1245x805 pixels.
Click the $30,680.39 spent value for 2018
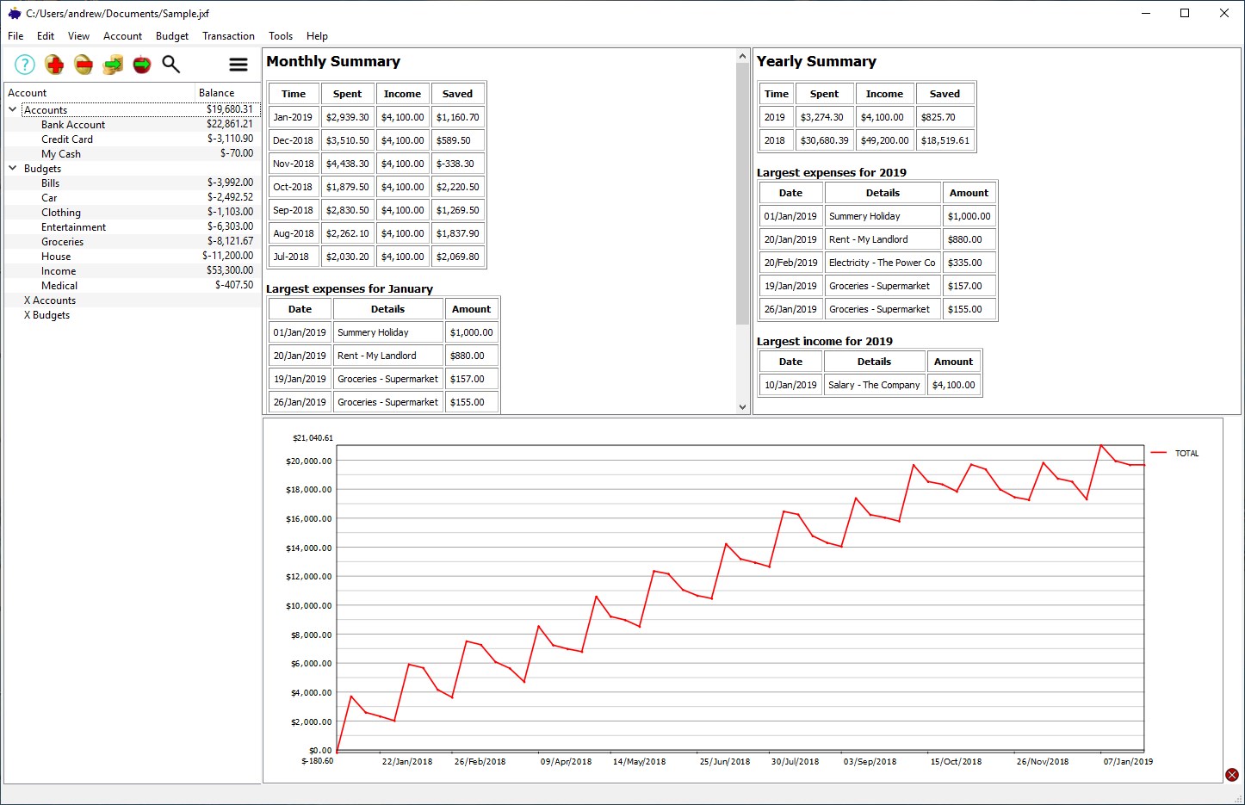click(824, 140)
